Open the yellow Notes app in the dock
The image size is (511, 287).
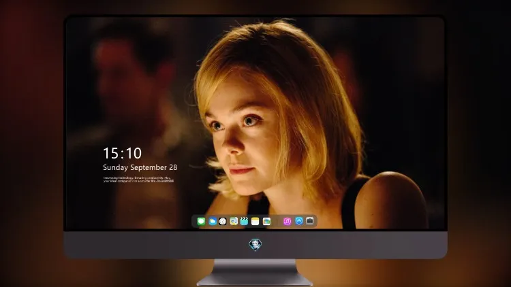[x=255, y=221]
